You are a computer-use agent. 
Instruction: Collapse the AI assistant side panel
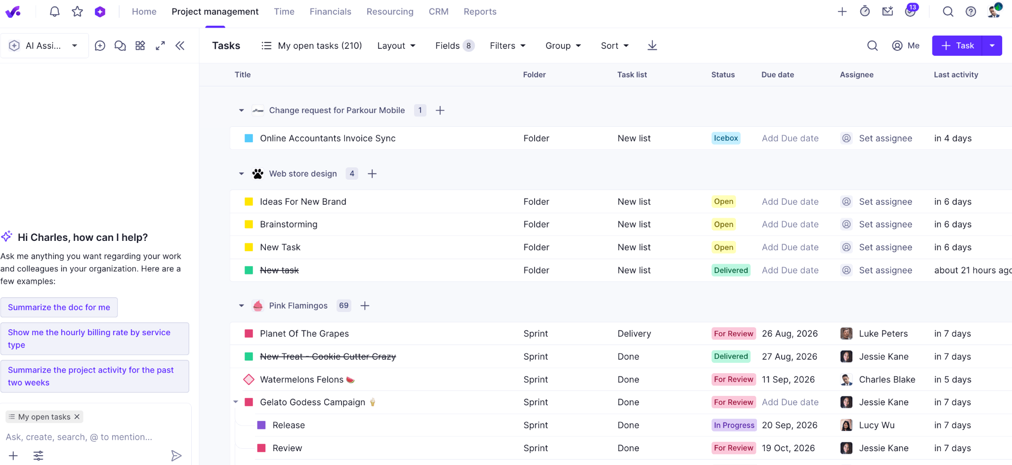(180, 45)
